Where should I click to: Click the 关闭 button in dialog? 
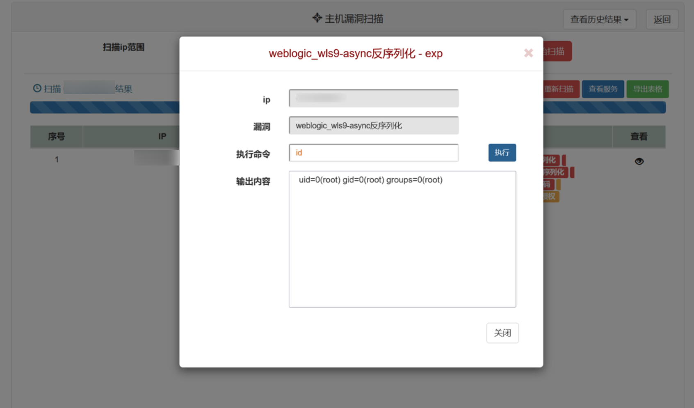(502, 333)
